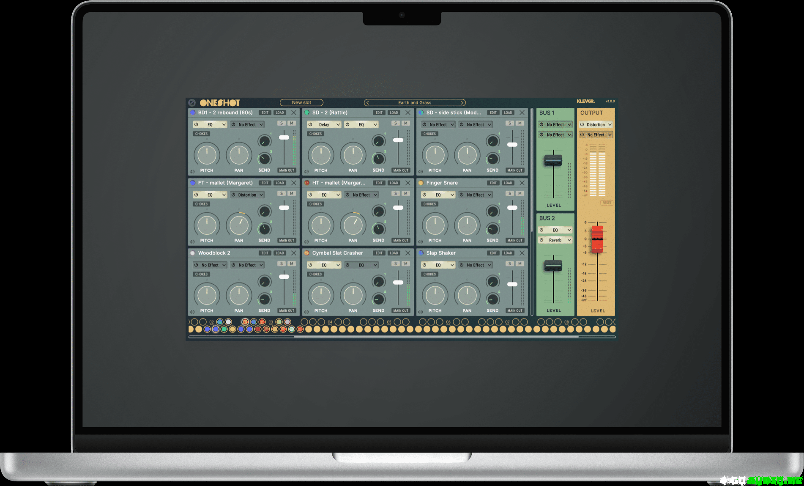Viewport: 804px width, 486px height.
Task: Click the orange dot of Cymbal Slat Crasher
Action: click(307, 253)
